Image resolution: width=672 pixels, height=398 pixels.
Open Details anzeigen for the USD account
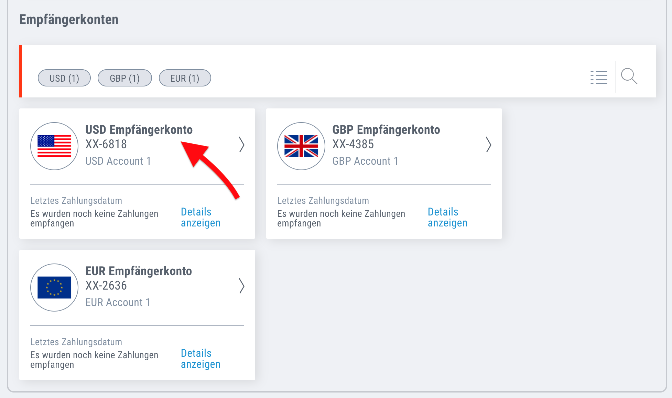pyautogui.click(x=200, y=217)
